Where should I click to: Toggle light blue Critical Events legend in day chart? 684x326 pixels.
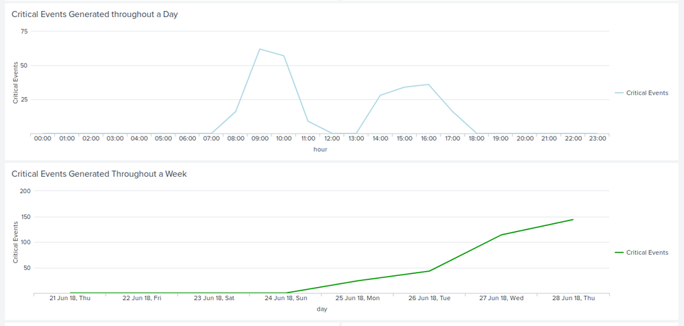(642, 93)
